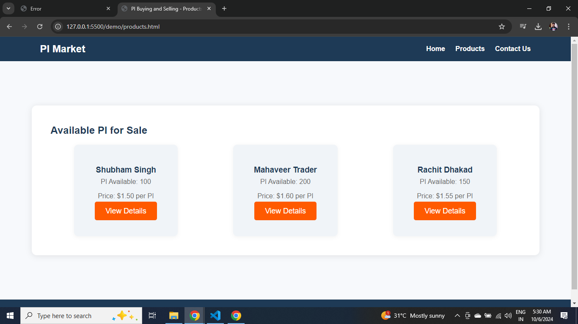View Details for Shubham Singh
The width and height of the screenshot is (578, 324).
(x=126, y=211)
